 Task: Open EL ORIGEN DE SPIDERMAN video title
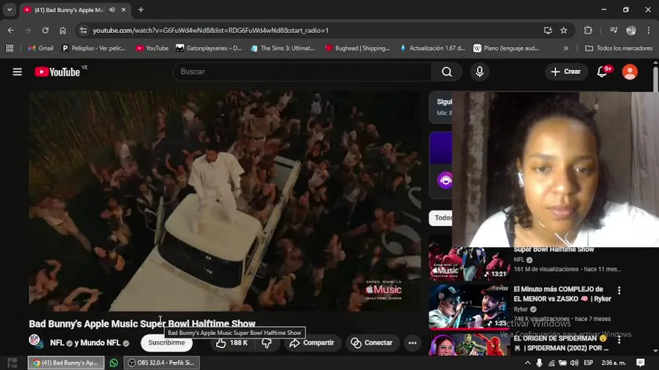(x=560, y=343)
